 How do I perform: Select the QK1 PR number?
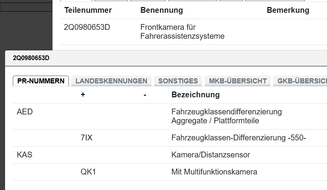[88, 172]
